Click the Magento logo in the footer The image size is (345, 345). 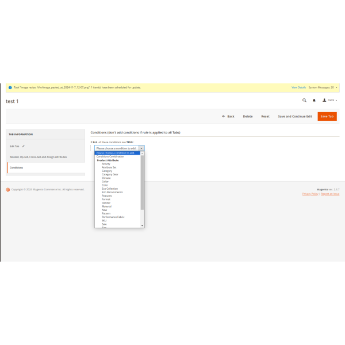(x=7, y=189)
